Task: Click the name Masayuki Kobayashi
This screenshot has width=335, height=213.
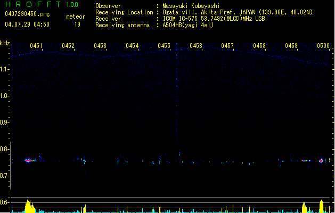Action: tap(191, 6)
